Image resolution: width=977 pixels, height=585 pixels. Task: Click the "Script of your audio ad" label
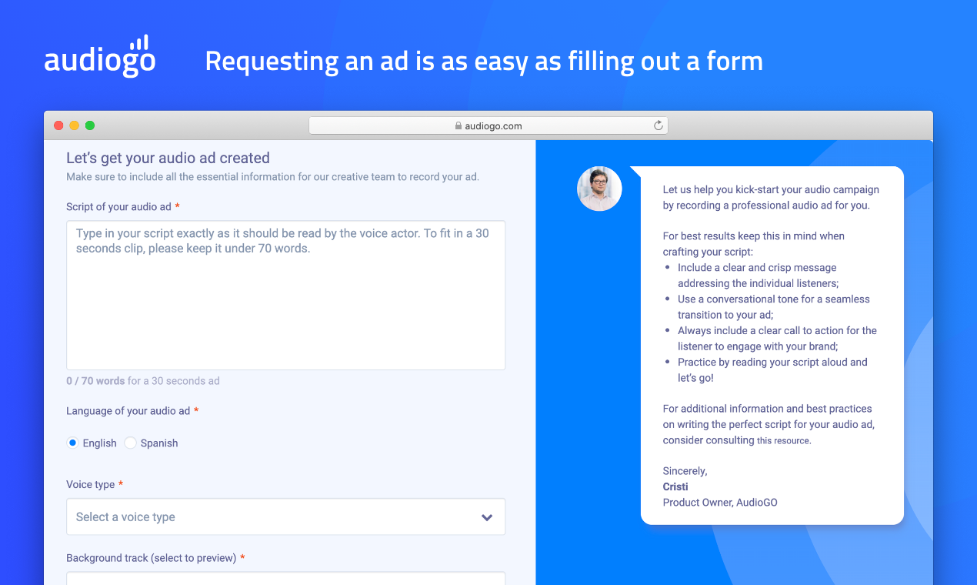(118, 207)
